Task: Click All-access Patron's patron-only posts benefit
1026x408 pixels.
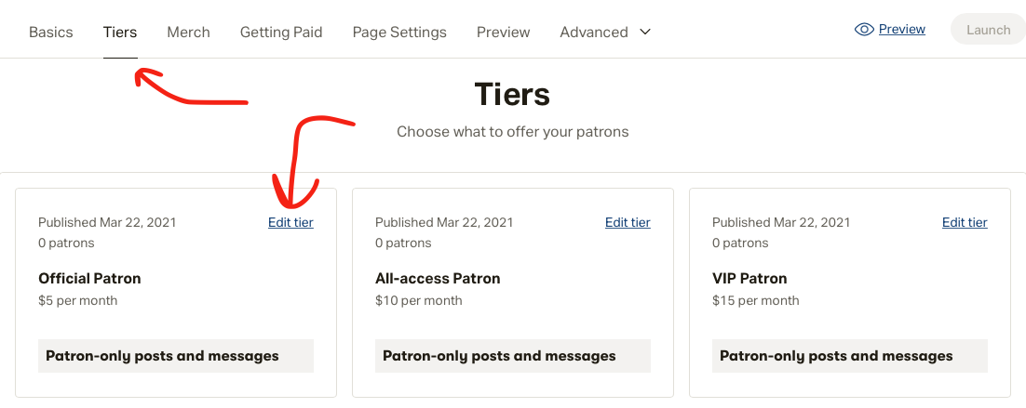Action: [499, 356]
